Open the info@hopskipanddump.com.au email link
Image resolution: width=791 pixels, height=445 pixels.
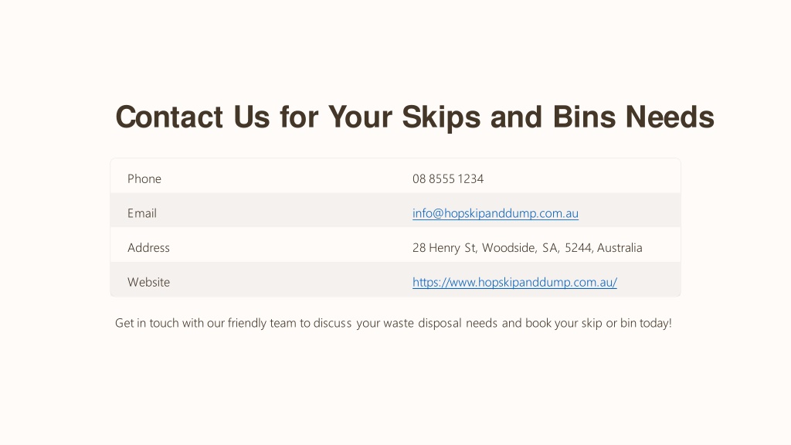pos(495,213)
